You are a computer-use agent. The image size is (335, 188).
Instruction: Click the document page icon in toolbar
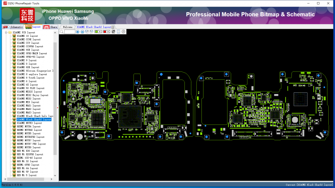coord(119,32)
